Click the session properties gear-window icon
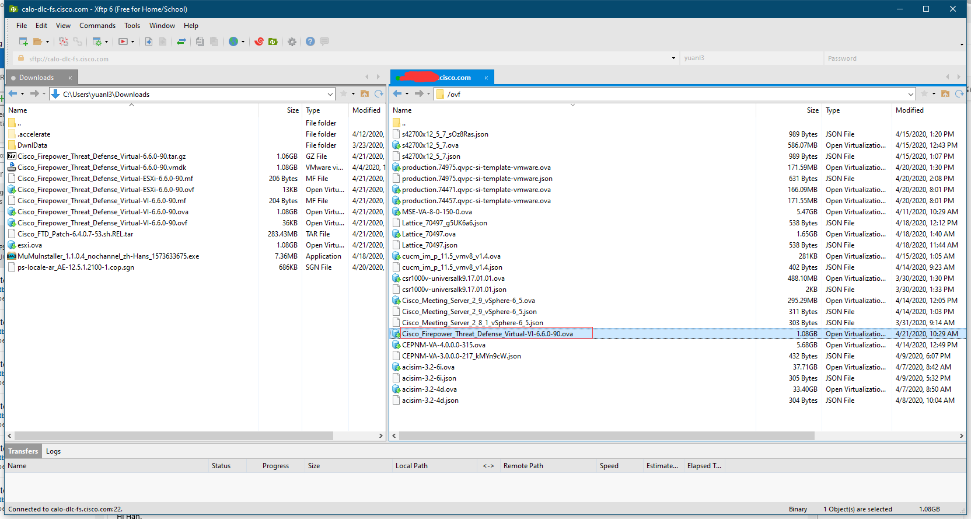Viewport: 971px width, 519px height. coord(97,41)
